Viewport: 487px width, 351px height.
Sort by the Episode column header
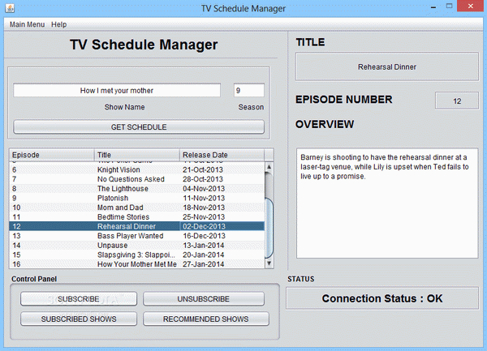point(52,155)
